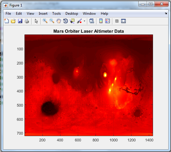Click the Hide Plot Tools icon
171x152 pixels.
(117, 21)
